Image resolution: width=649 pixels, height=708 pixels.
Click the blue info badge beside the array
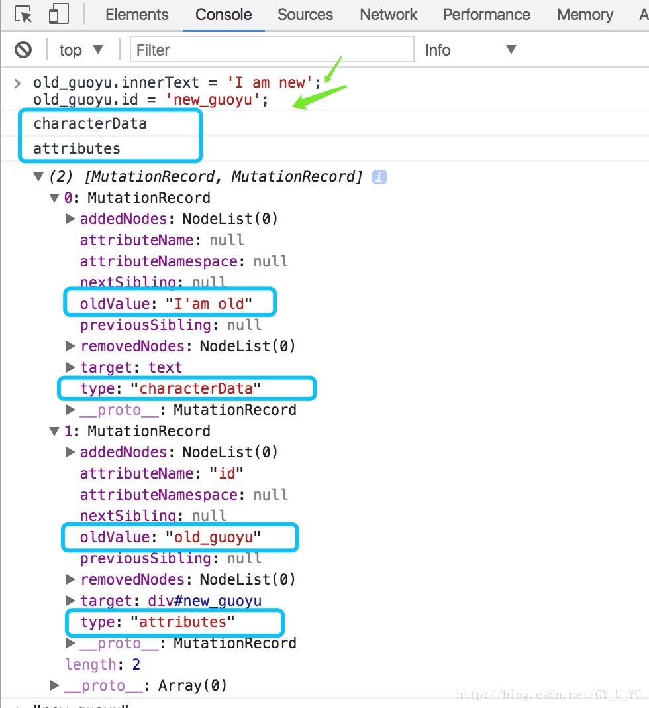(x=379, y=177)
